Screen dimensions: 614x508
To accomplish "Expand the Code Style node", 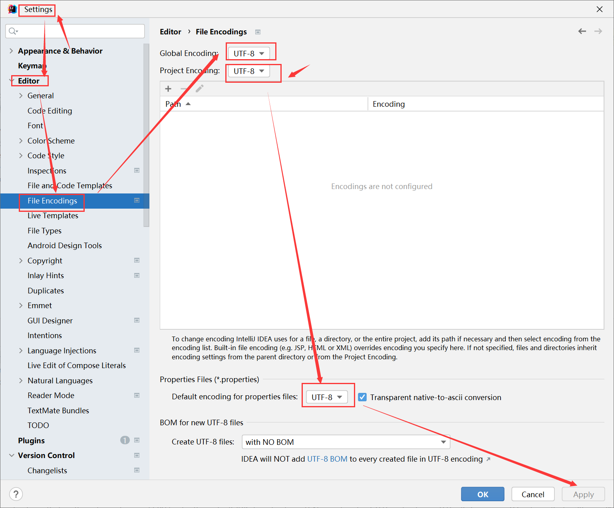I will point(21,155).
